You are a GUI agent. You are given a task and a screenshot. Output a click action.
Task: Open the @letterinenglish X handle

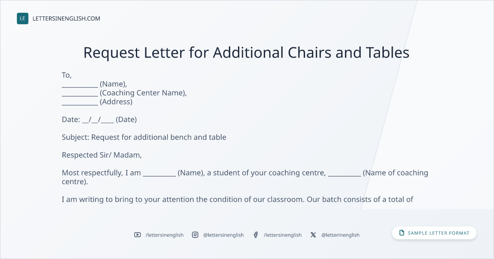340,235
